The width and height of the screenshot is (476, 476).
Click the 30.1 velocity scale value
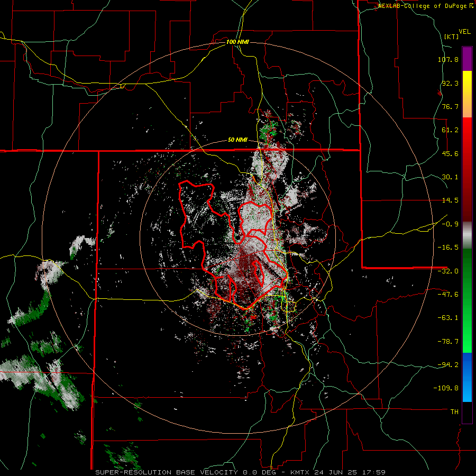tap(450, 177)
